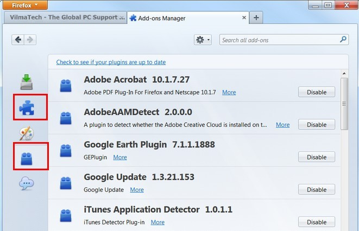The image size is (359, 231).
Task: Select the Add-ons Manager tab
Action: pos(188,18)
